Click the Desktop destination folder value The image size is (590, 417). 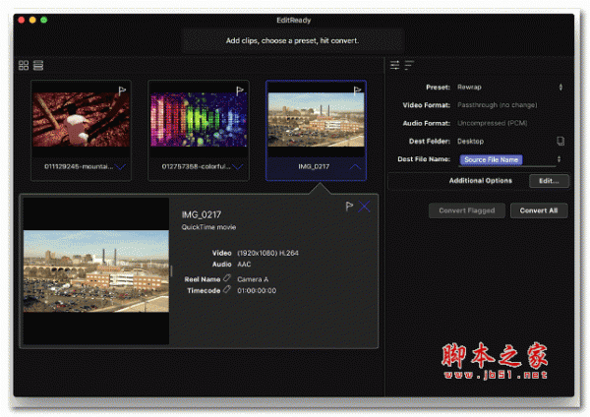[470, 142]
